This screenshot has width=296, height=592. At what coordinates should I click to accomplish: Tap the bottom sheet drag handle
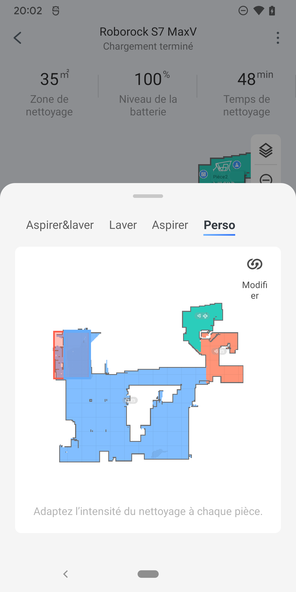click(x=148, y=196)
